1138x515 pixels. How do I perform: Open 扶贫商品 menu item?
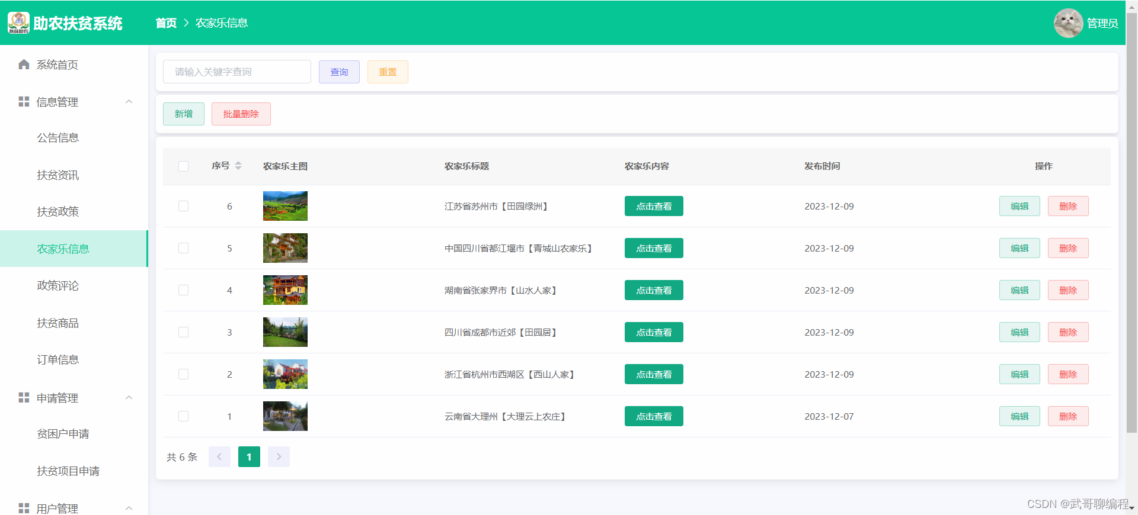click(x=74, y=323)
